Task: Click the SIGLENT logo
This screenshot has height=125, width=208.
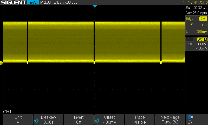Action: click(14, 2)
